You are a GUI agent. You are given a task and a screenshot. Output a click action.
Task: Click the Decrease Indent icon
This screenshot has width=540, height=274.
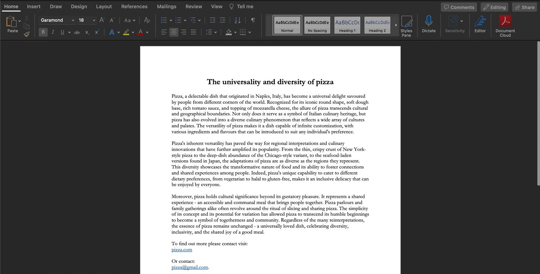(213, 20)
